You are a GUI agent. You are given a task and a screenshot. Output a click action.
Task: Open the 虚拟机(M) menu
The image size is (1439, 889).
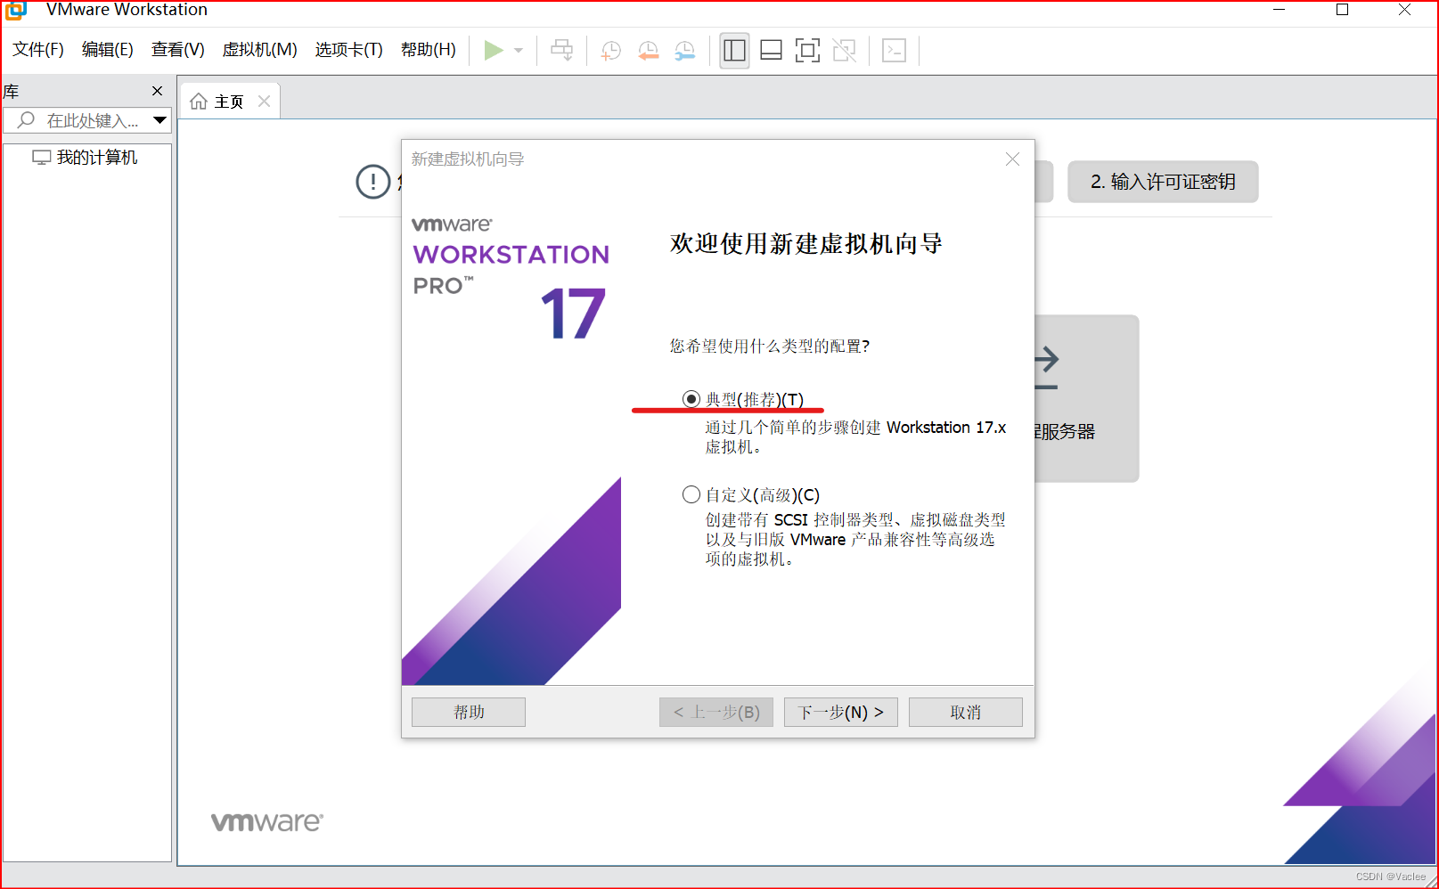260,50
